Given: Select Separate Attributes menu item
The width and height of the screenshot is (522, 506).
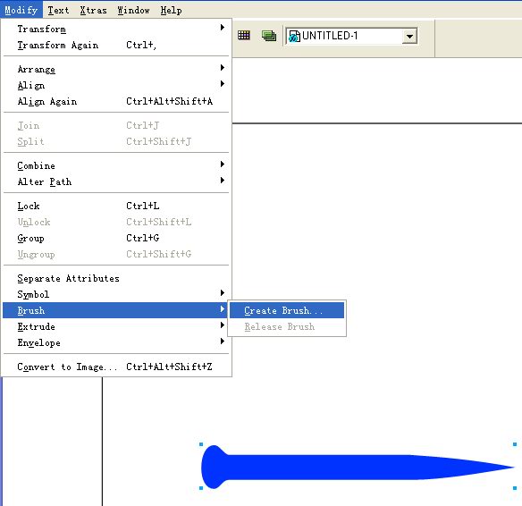Looking at the screenshot, I should click(116, 278).
